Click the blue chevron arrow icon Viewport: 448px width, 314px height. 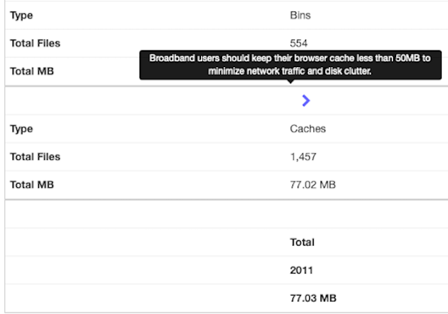pos(306,101)
